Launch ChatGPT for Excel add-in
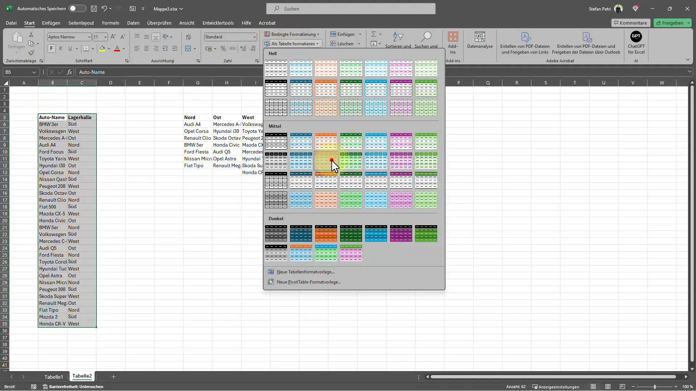 pyautogui.click(x=636, y=43)
